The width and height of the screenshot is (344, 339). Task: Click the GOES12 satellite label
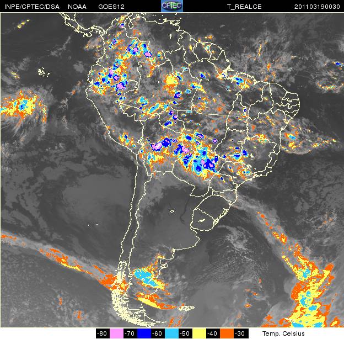(111, 7)
